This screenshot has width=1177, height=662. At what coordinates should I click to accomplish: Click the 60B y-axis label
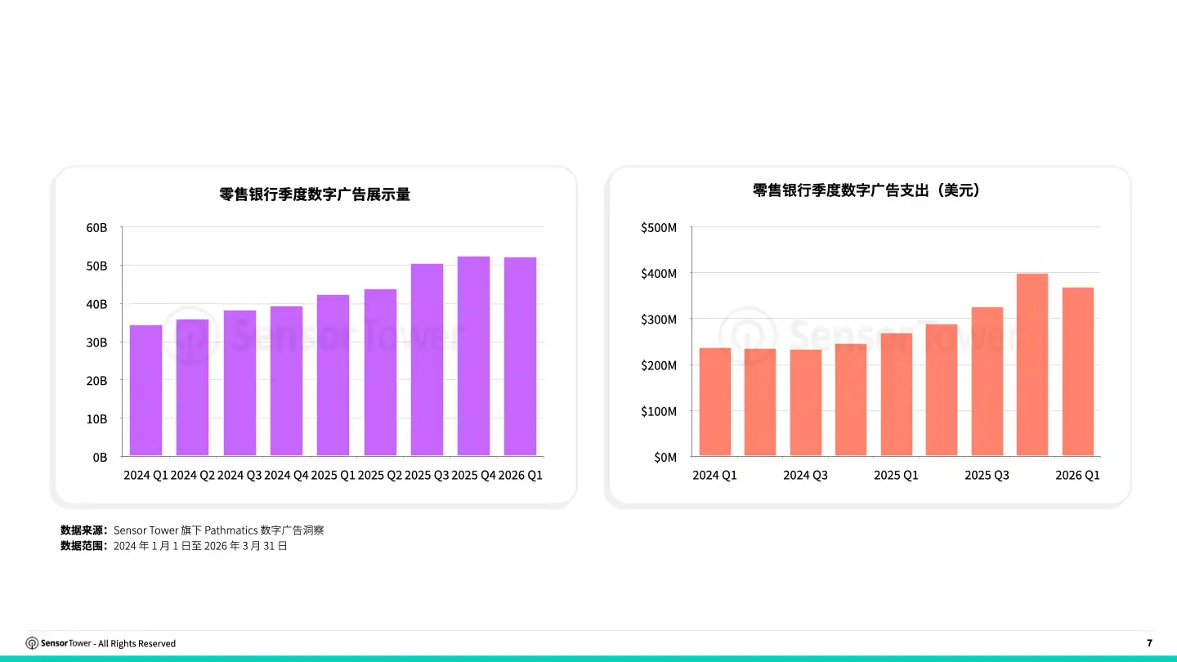(97, 227)
